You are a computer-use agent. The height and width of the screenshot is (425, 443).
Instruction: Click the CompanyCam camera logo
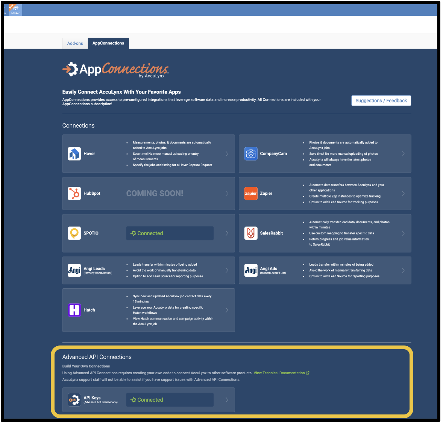252,154
